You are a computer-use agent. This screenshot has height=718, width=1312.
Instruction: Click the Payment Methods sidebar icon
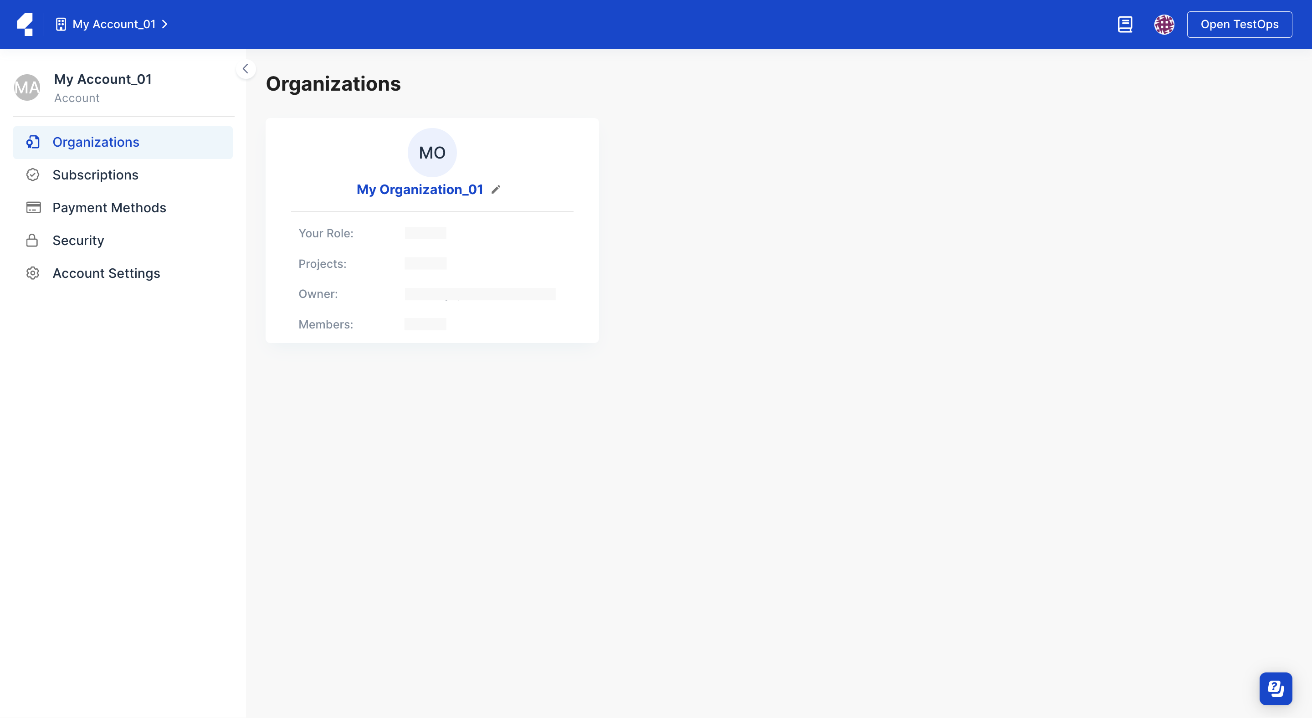click(33, 208)
